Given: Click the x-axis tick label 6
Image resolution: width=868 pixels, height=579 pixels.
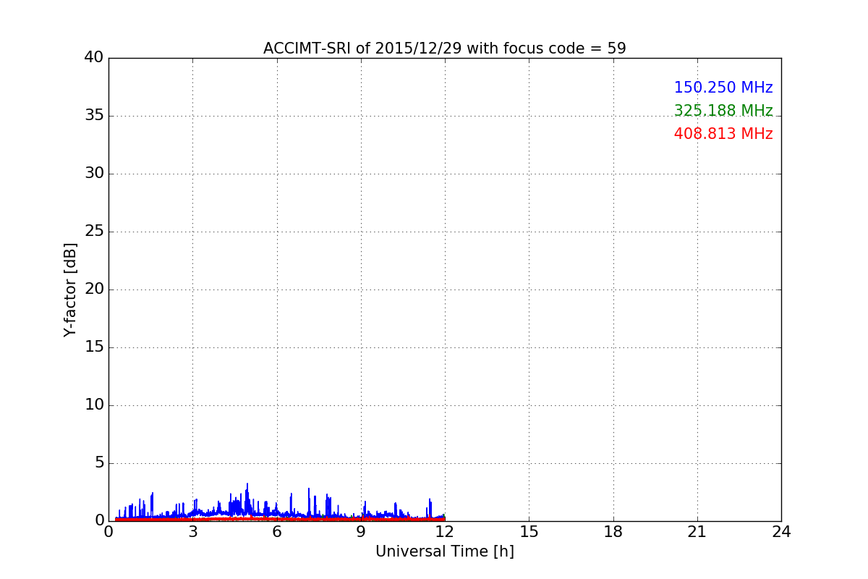Looking at the screenshot, I should pos(276,532).
